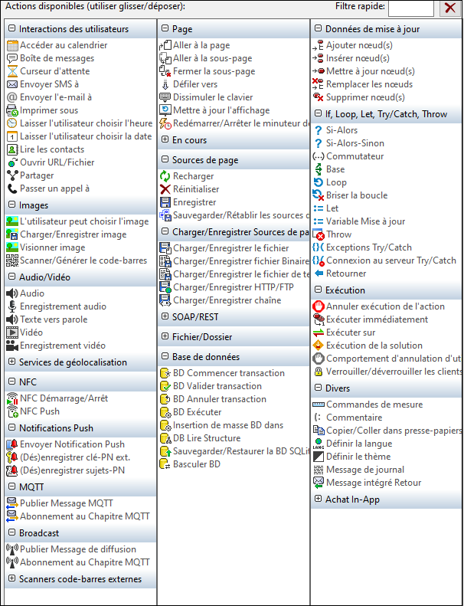Select the Annuler exécution de l'action icon
Screen dimensions: 464x606
tap(319, 306)
